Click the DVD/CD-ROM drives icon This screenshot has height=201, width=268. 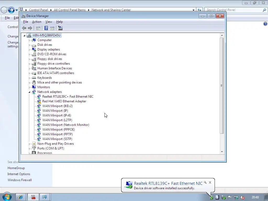coord(34,54)
